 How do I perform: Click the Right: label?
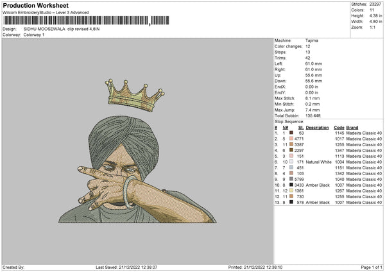pyautogui.click(x=280, y=69)
